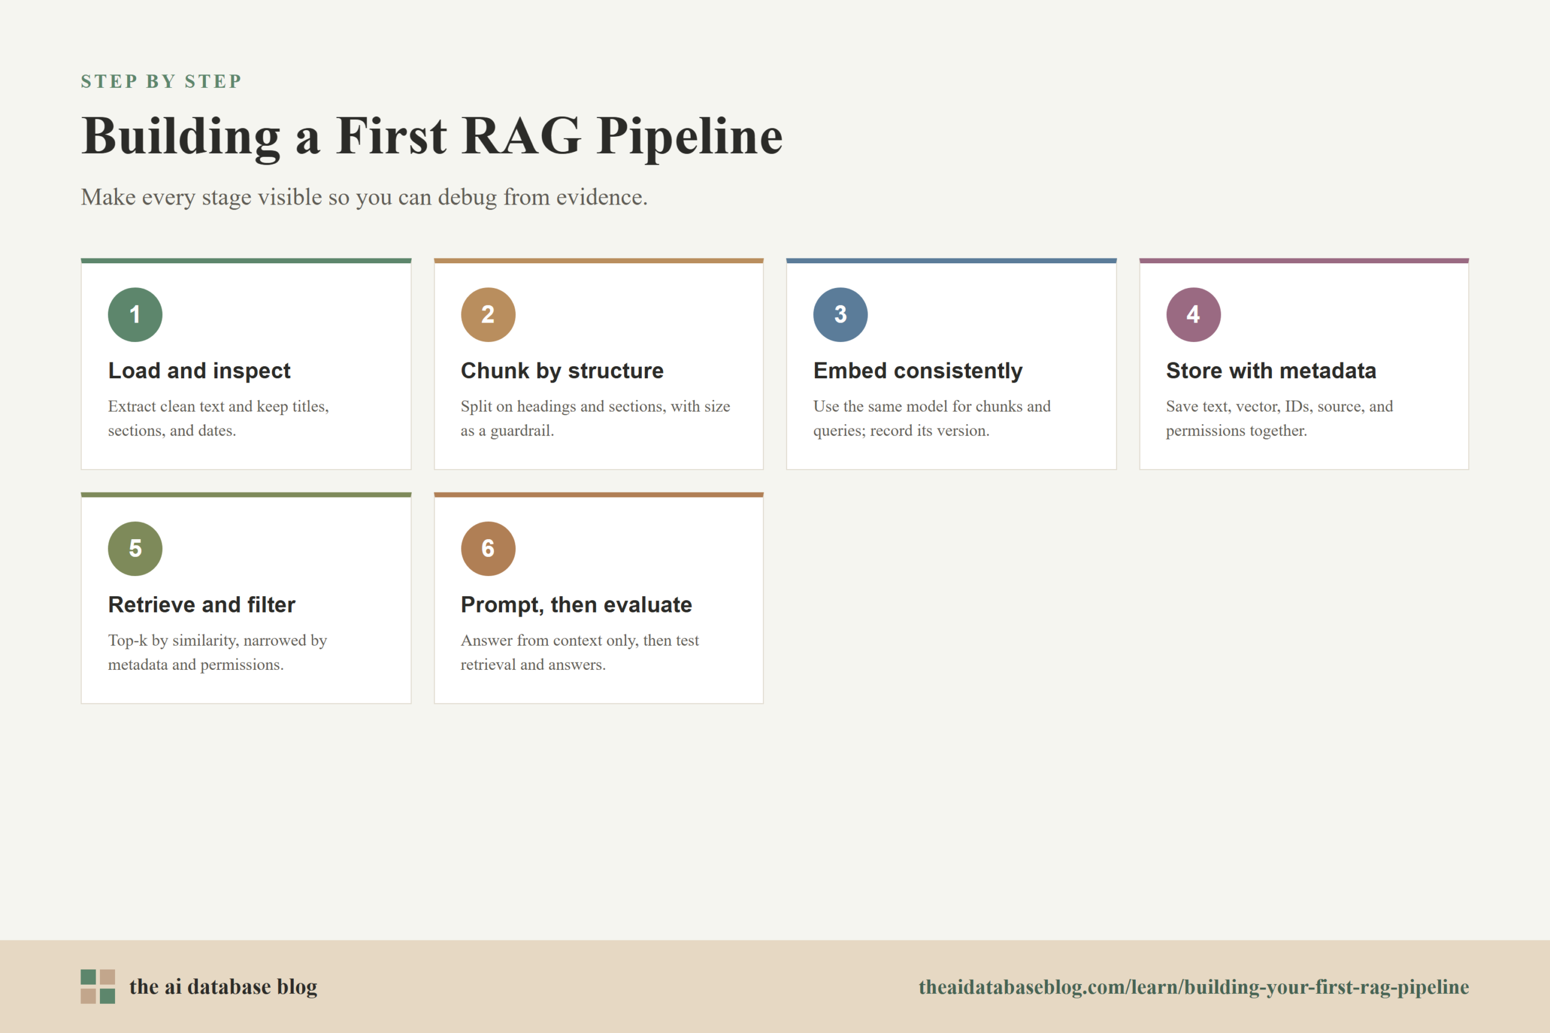The width and height of the screenshot is (1550, 1033).
Task: Click the mauve step 4 circle
Action: pos(1193,314)
